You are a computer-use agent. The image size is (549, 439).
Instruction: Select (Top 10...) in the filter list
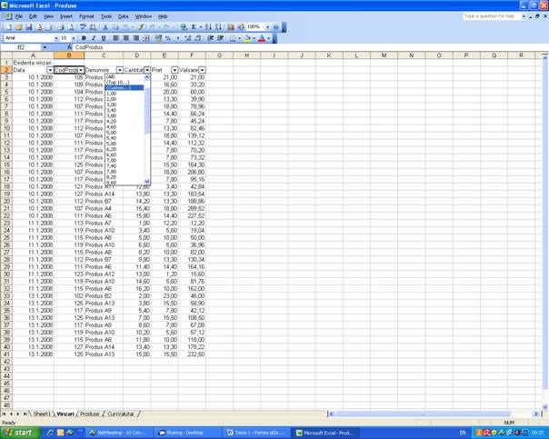click(x=118, y=83)
